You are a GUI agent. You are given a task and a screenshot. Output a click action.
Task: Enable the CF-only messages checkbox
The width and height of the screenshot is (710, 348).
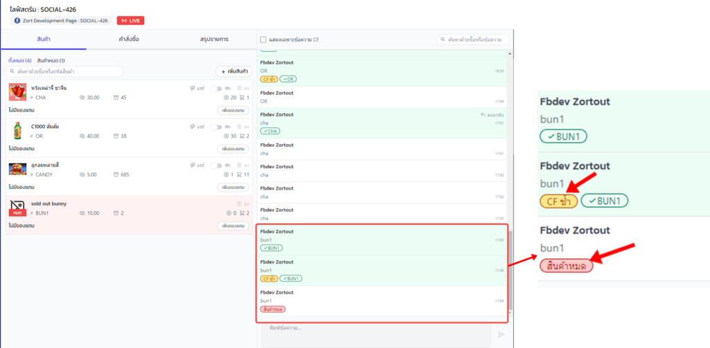point(263,39)
